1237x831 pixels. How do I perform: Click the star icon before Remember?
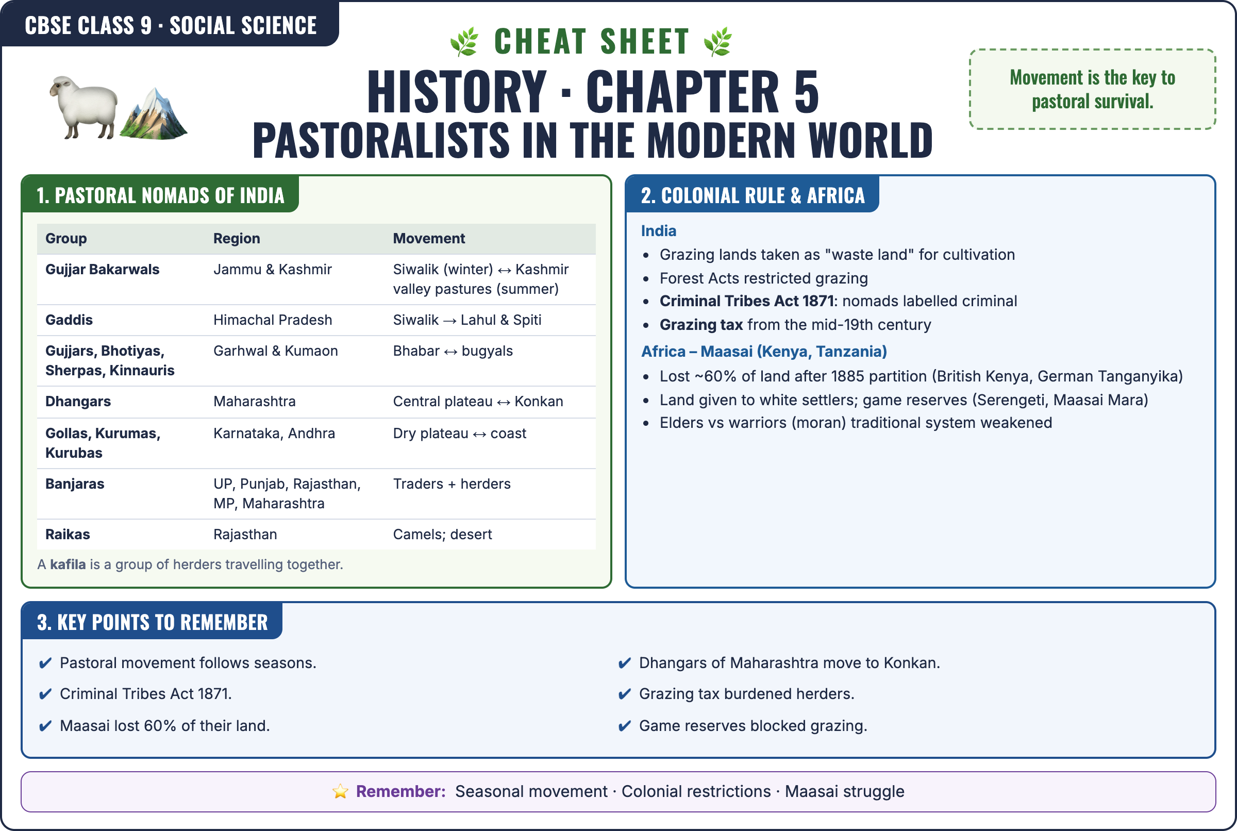pyautogui.click(x=340, y=791)
